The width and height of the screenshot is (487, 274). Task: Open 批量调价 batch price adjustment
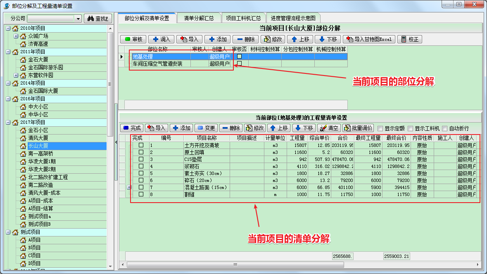pos(358,128)
